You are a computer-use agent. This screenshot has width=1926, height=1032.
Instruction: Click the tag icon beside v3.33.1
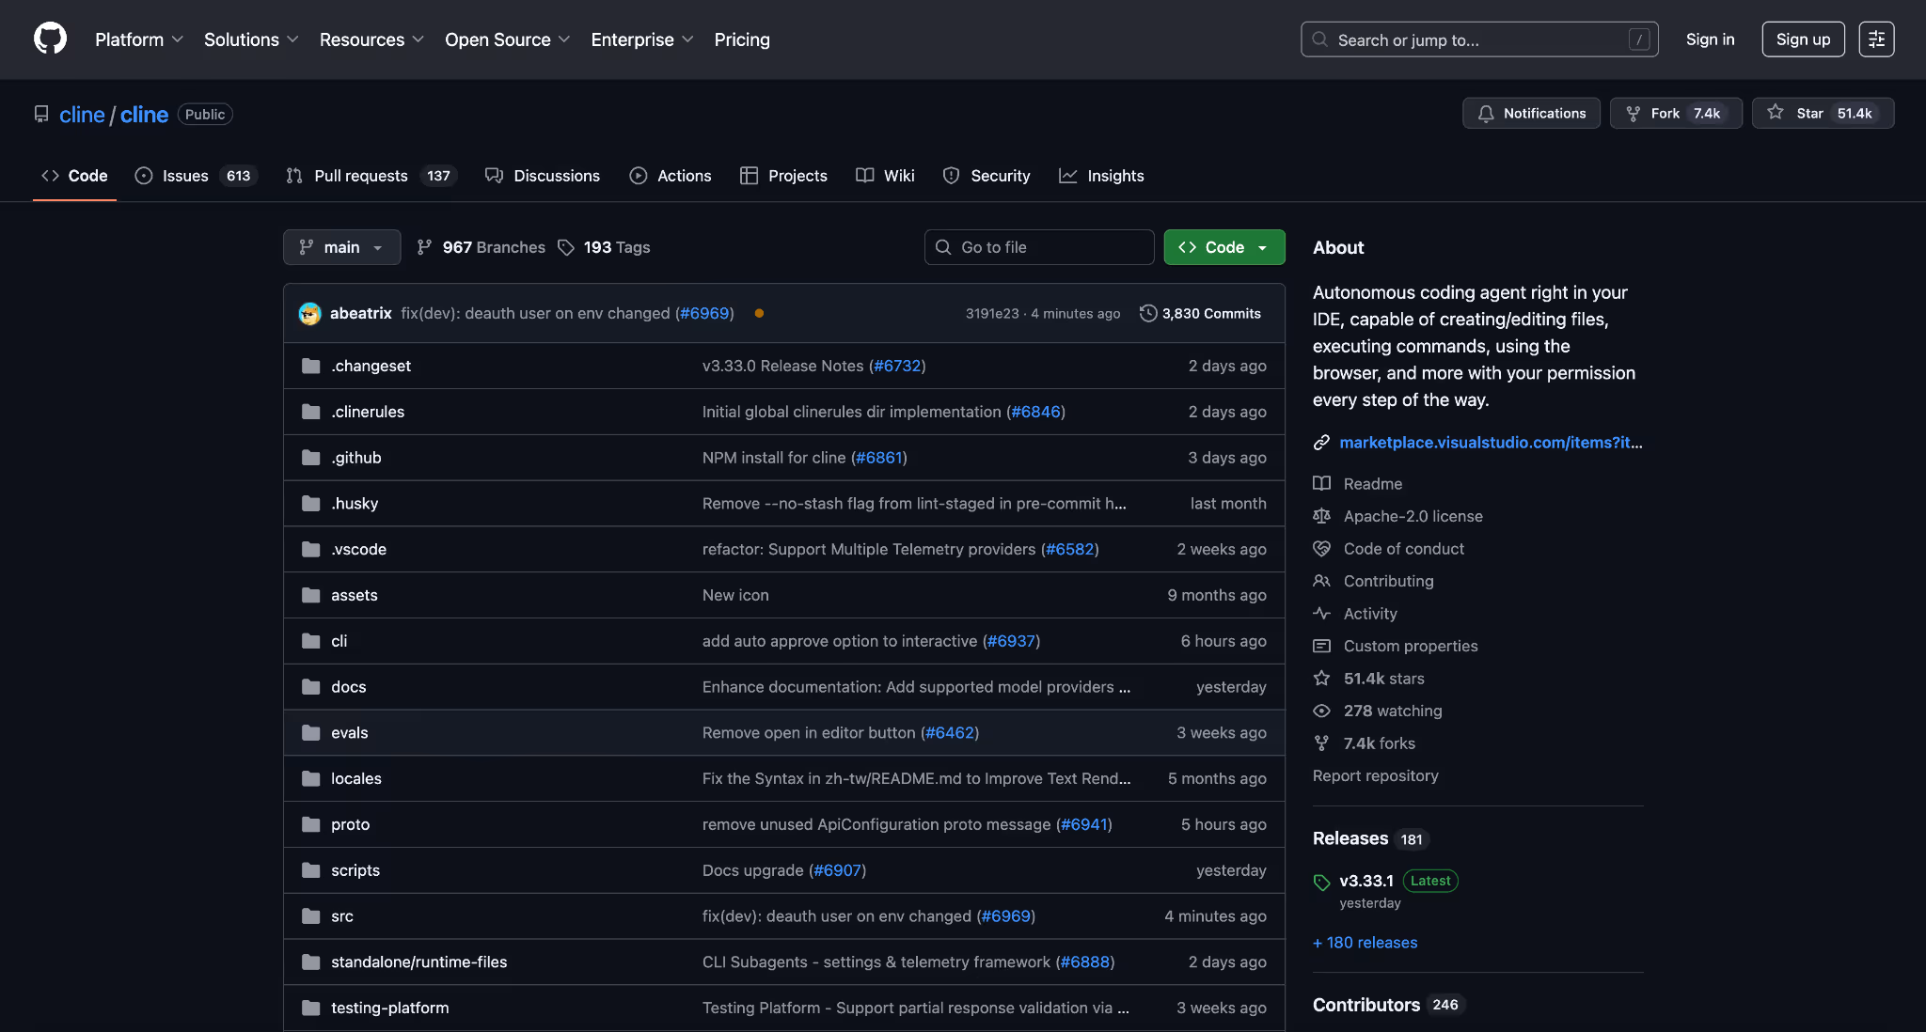pos(1321,882)
